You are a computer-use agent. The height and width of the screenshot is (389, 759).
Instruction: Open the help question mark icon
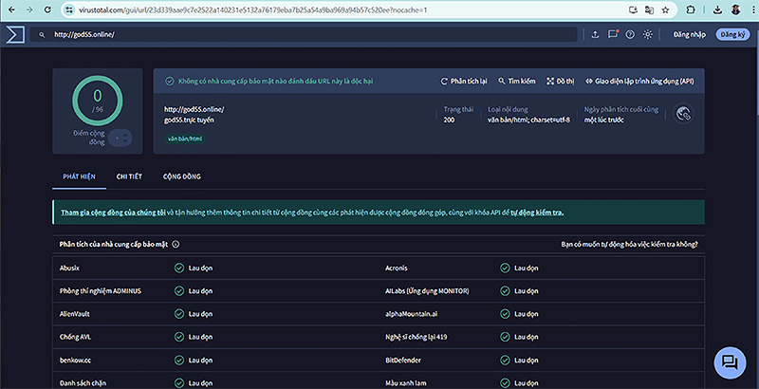(630, 34)
